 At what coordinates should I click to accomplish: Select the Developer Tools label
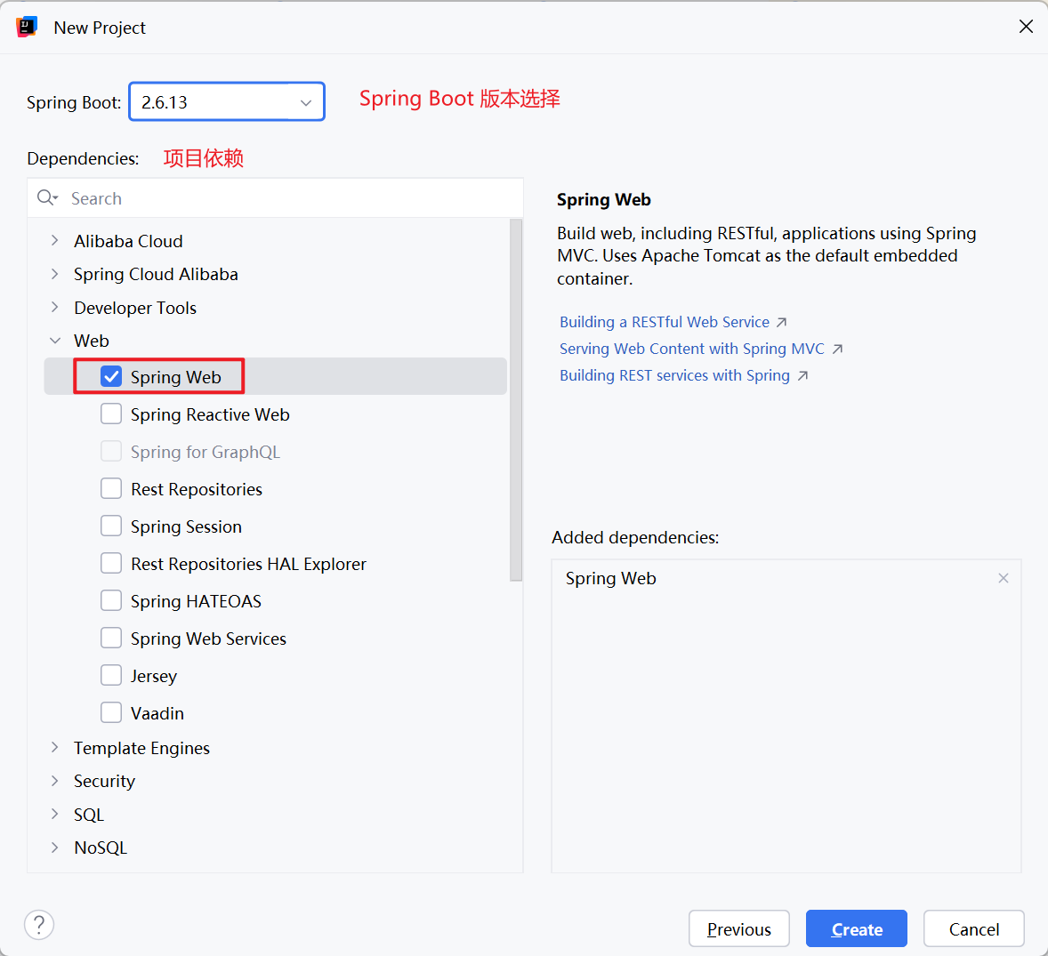[135, 308]
